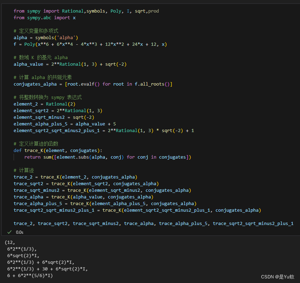Click the final tuple expression line 'trace_2, trace_sqrt2, ...'
The height and width of the screenshot is (283, 300).
pyautogui.click(x=153, y=224)
